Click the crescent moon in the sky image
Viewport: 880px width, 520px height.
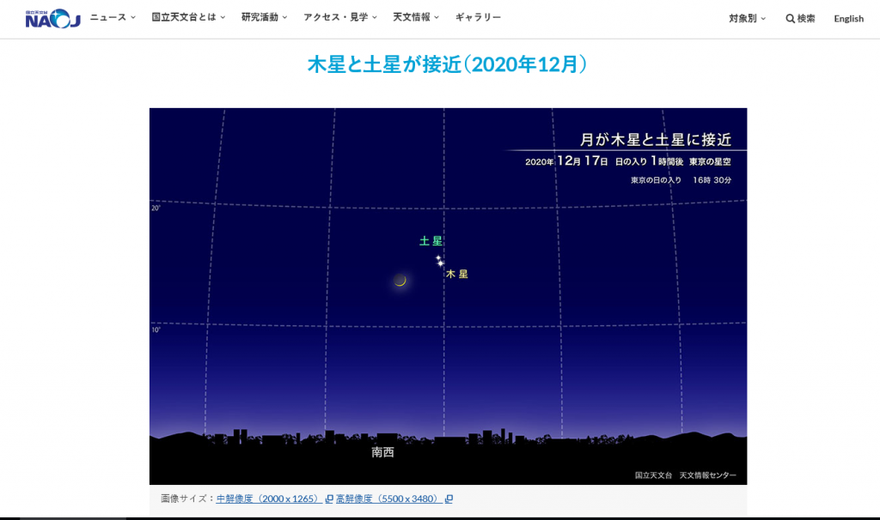pyautogui.click(x=400, y=280)
